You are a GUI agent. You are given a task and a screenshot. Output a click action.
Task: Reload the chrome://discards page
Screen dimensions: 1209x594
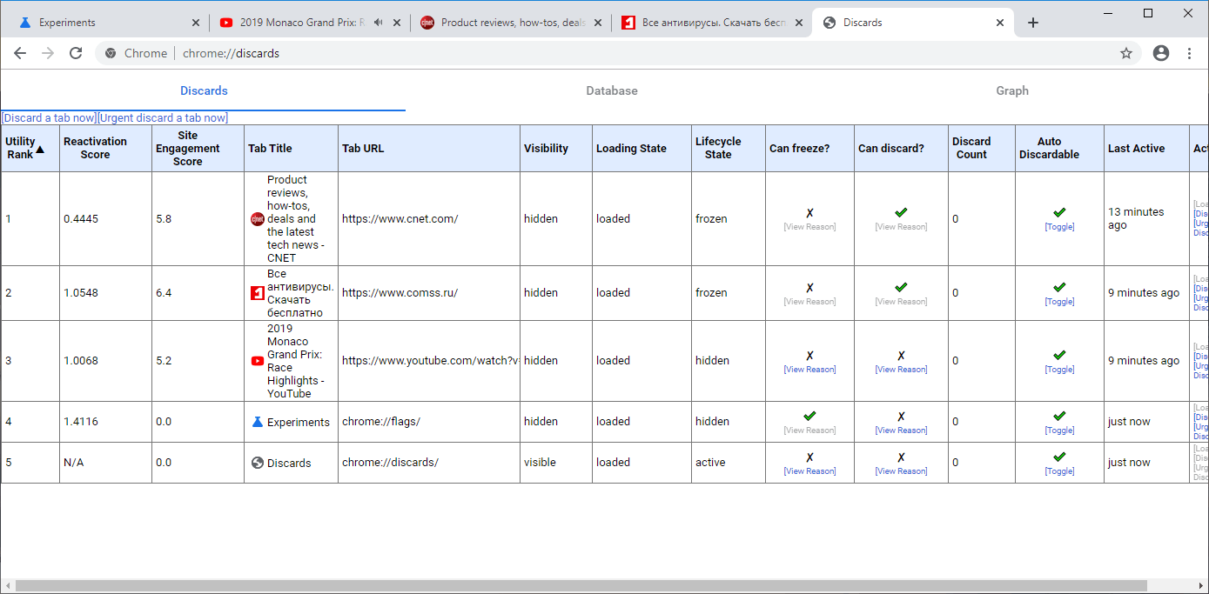click(x=76, y=53)
